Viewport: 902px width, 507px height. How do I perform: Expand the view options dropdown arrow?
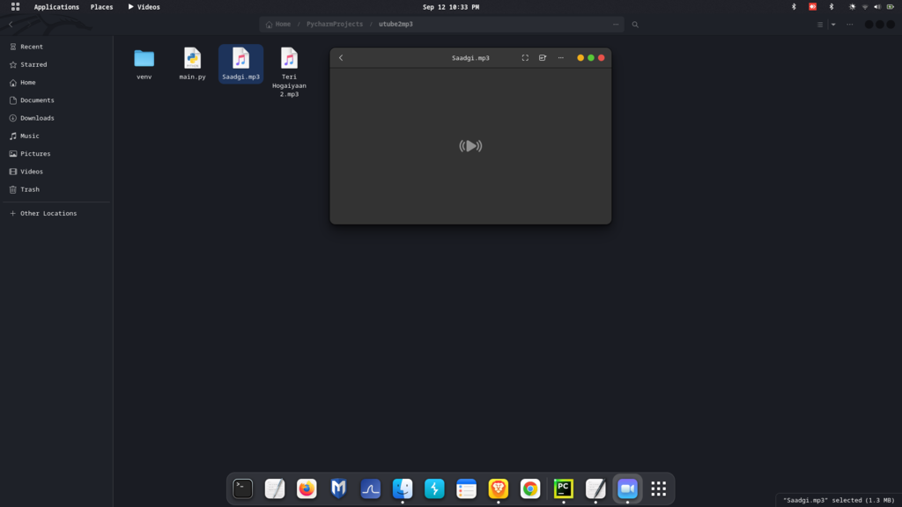coord(833,25)
